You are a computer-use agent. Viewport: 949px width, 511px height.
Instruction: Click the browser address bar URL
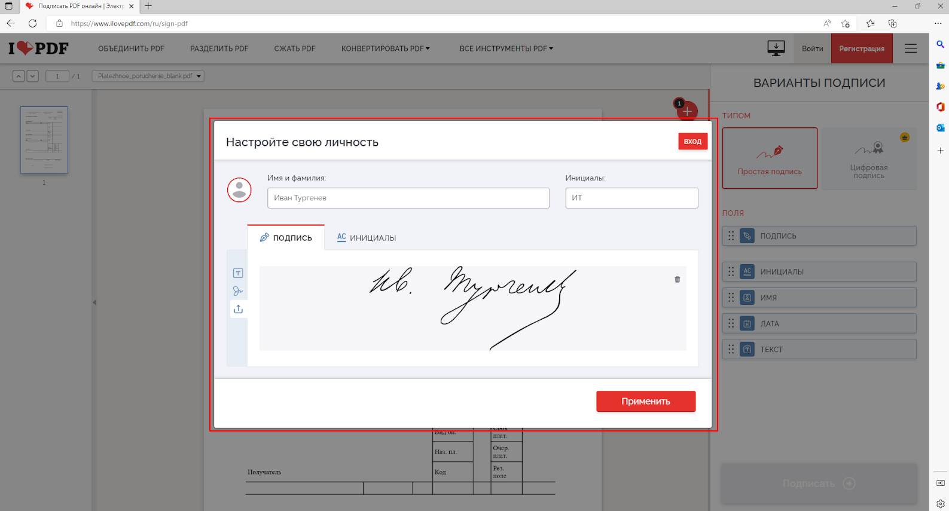pos(129,23)
